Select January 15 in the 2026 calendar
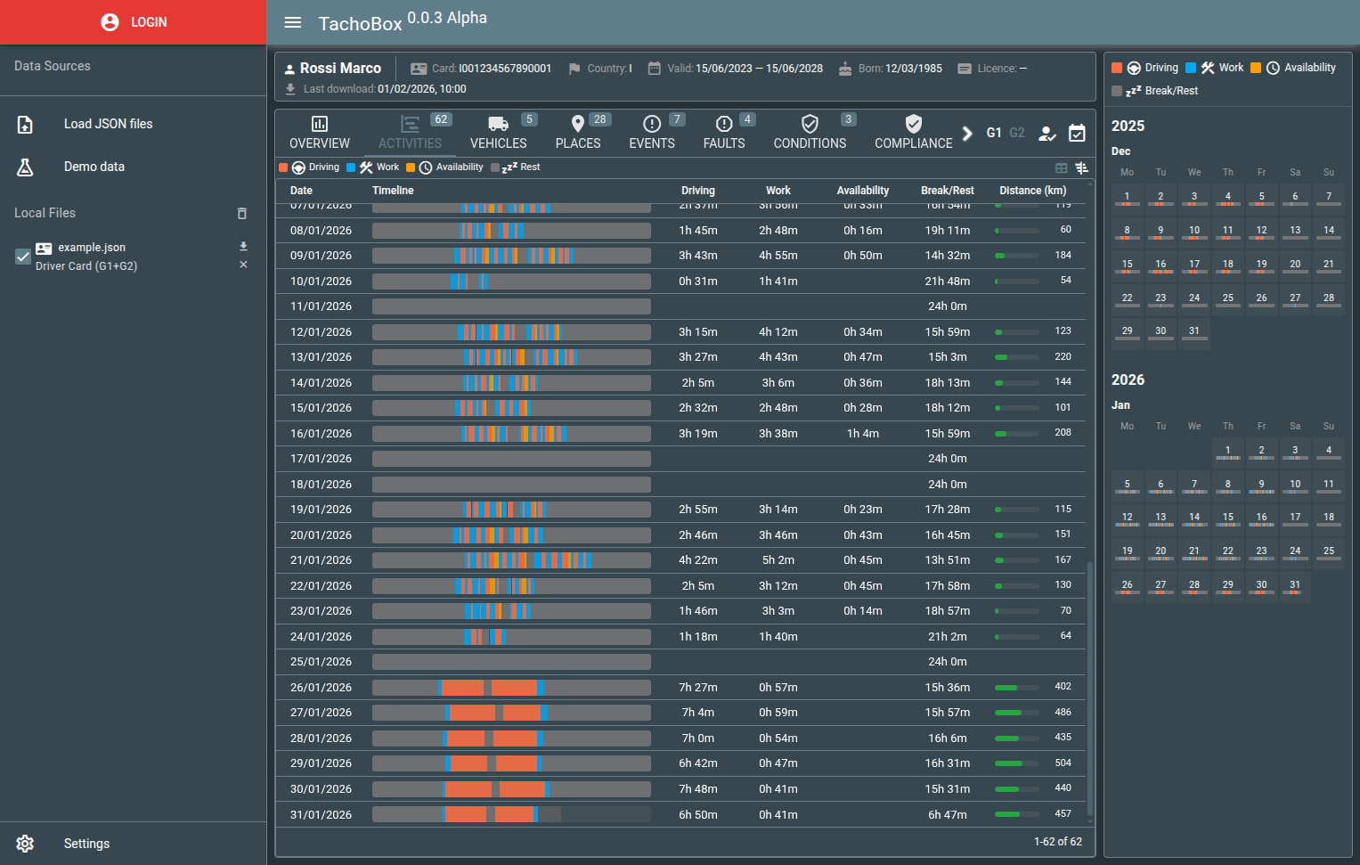The image size is (1360, 865). (x=1227, y=518)
